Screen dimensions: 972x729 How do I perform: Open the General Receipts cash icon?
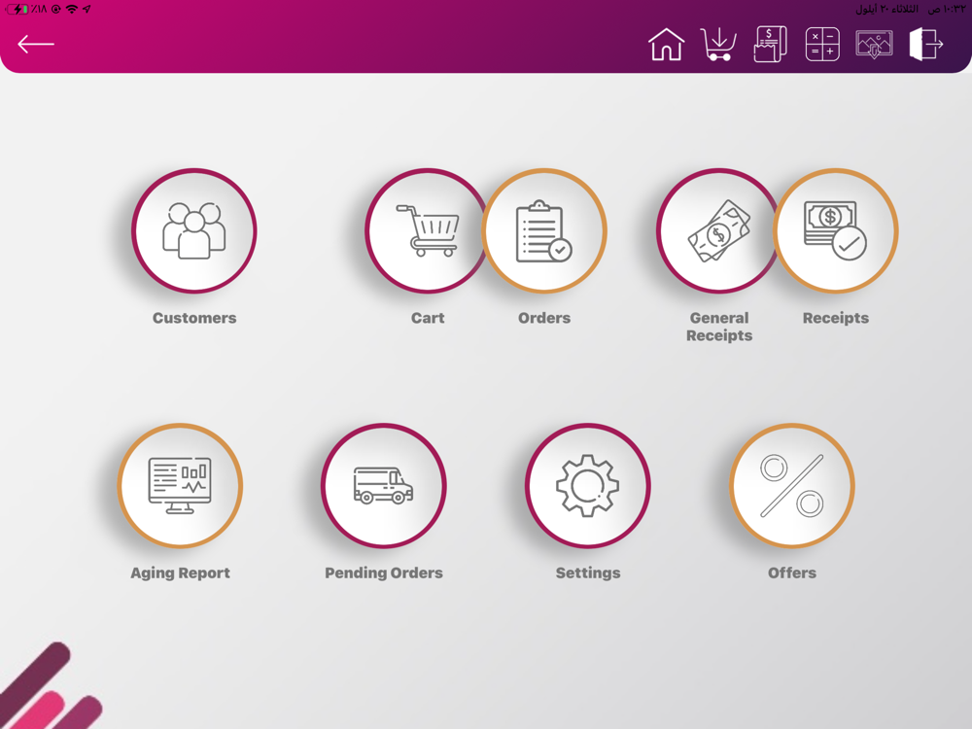pos(718,230)
